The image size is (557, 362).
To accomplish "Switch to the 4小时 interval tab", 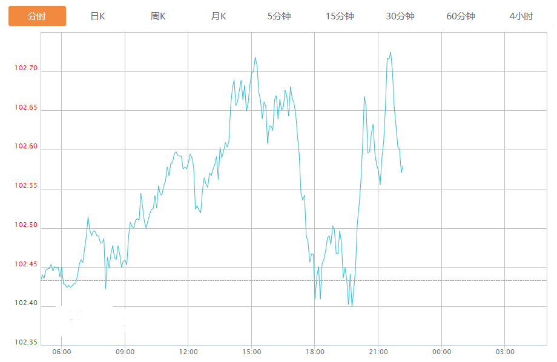I will [521, 16].
